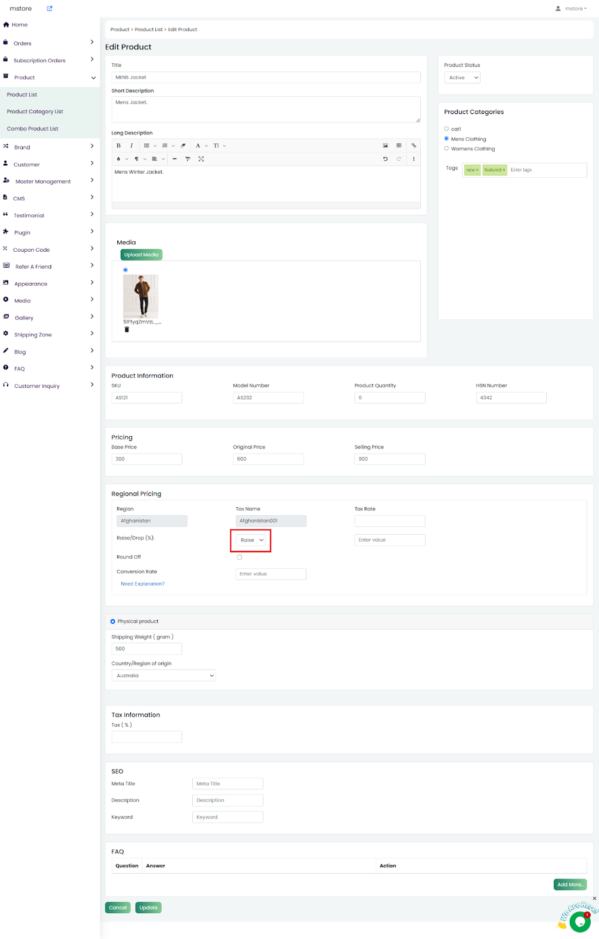Click the insert image icon in editor
Screen dimensions: 599x939
coord(385,146)
